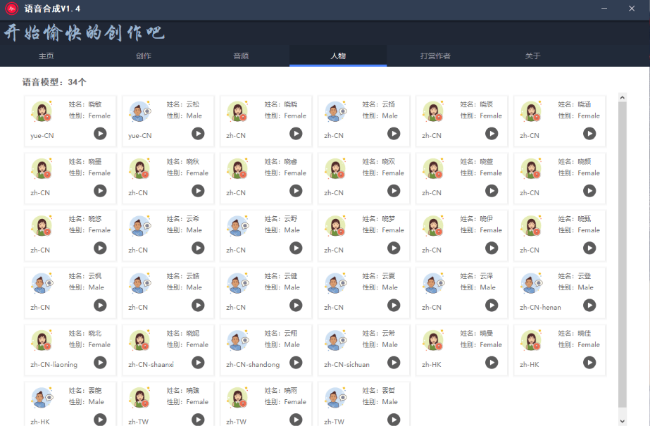The height and width of the screenshot is (426, 650).
Task: Preview the 云野 male voice
Action: pos(296,248)
